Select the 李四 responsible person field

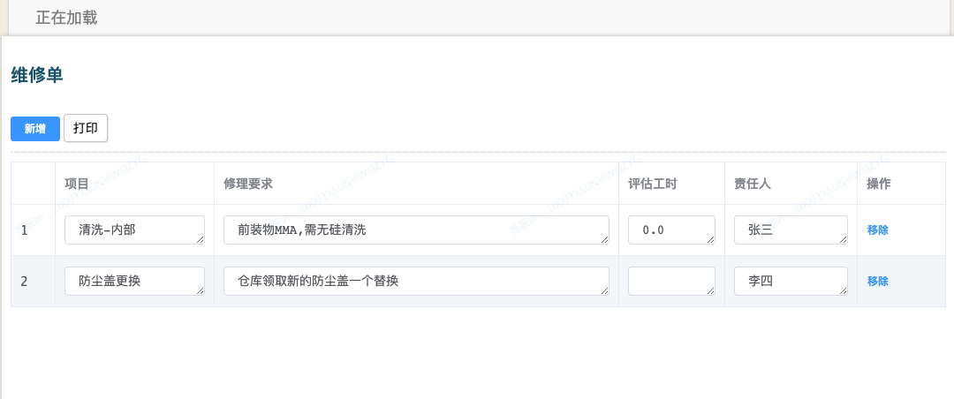pos(791,281)
